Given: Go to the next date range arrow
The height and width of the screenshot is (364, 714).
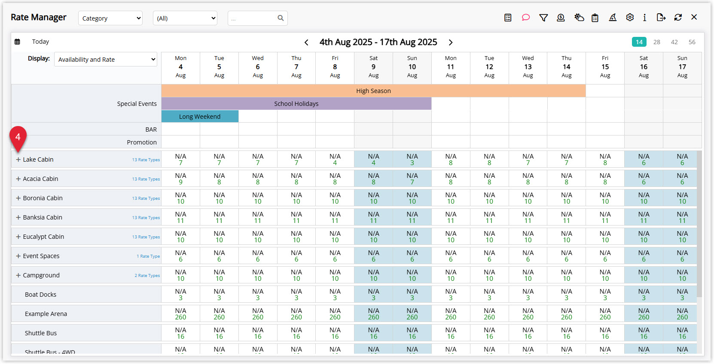Looking at the screenshot, I should (x=451, y=42).
